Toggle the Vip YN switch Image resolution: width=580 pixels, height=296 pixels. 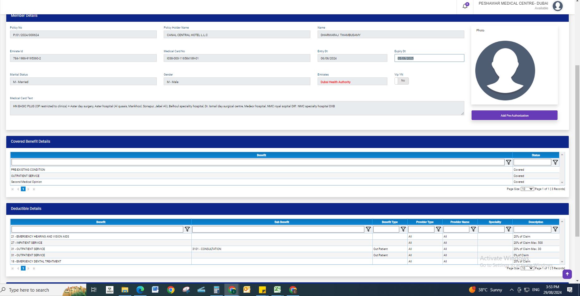(x=401, y=81)
